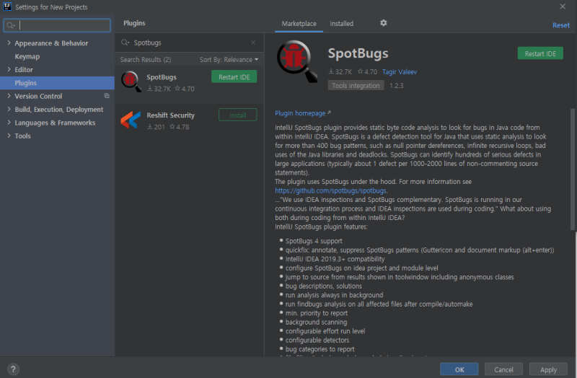The image size is (577, 378).
Task: Click the 32.7K downloads count in details
Action: (340, 71)
